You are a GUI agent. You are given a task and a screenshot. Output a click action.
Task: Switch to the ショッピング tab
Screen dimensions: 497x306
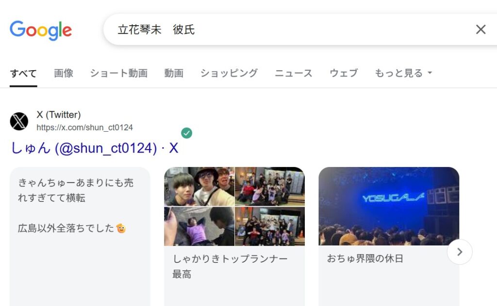(x=229, y=73)
